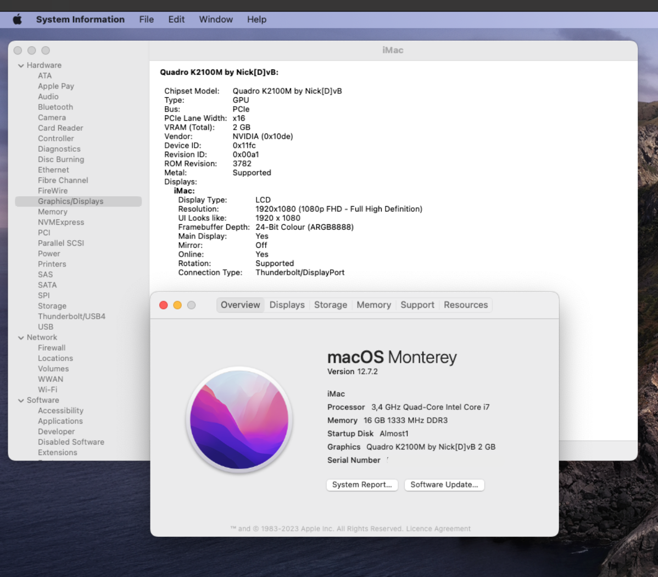Switch to the Displays tab
The image size is (658, 577).
click(287, 305)
